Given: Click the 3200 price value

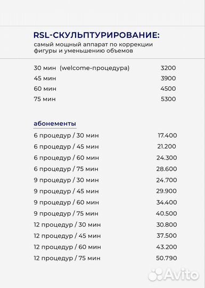Looking at the screenshot, I should [168, 68].
